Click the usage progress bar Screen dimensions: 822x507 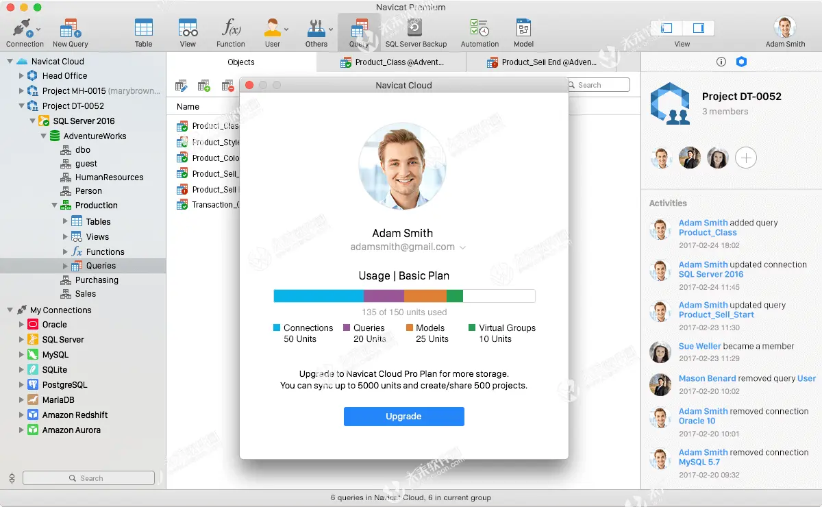(x=404, y=296)
